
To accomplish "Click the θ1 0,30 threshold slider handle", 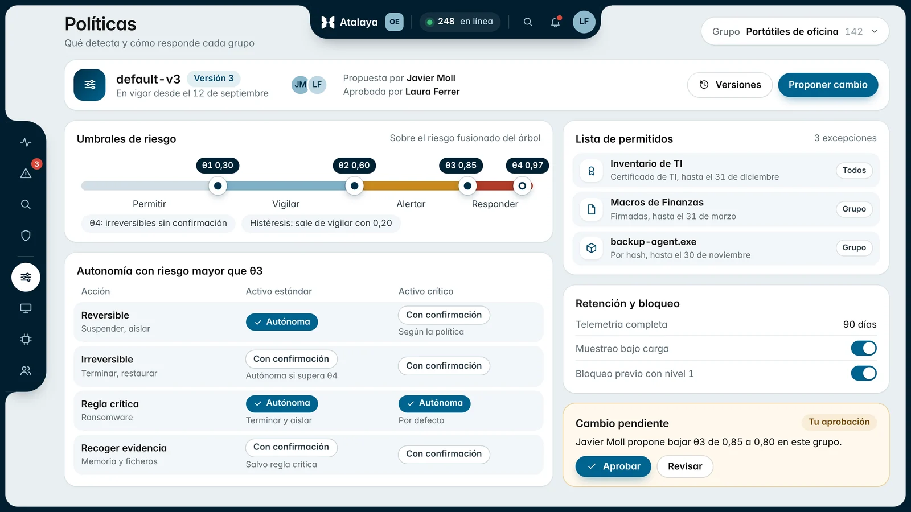I will pos(218,185).
